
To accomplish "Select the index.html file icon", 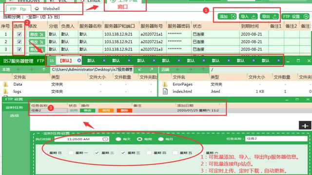I will click(x=165, y=91).
